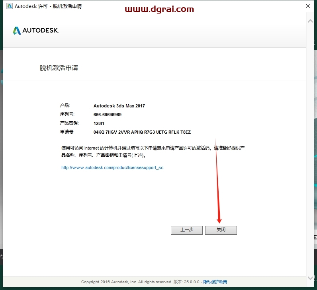
Task: Open the autodesk.com productlicensesupport_sc link
Action: (112, 167)
